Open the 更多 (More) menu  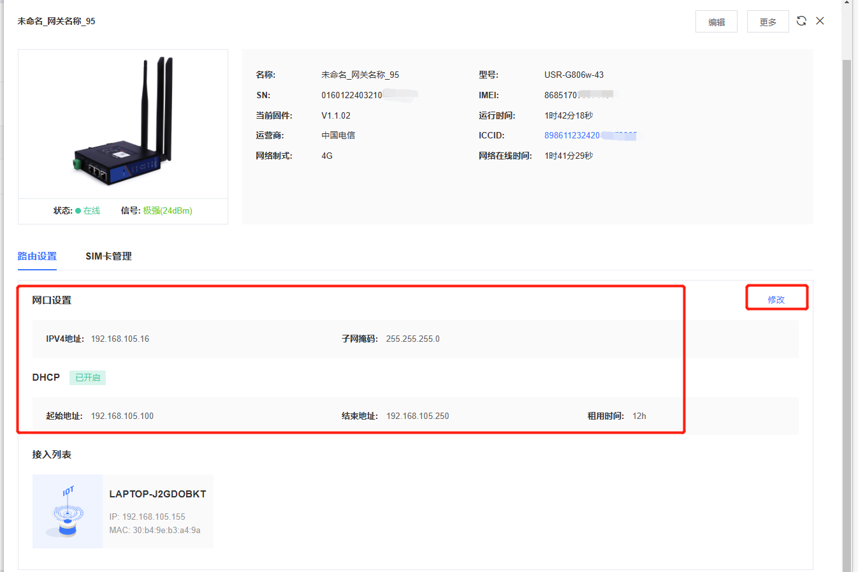[x=767, y=22]
